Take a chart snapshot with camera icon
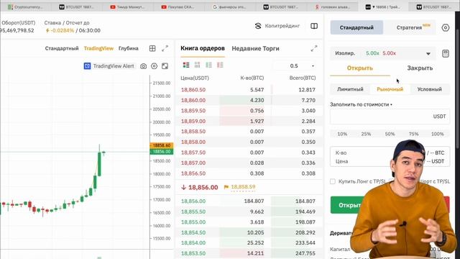Screen dimensions: 460x259 [x=143, y=66]
